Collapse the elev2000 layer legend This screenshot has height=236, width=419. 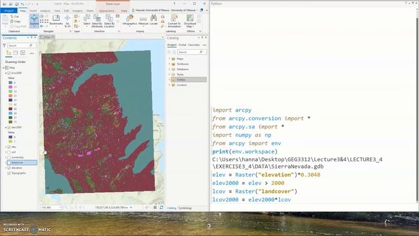point(6,128)
